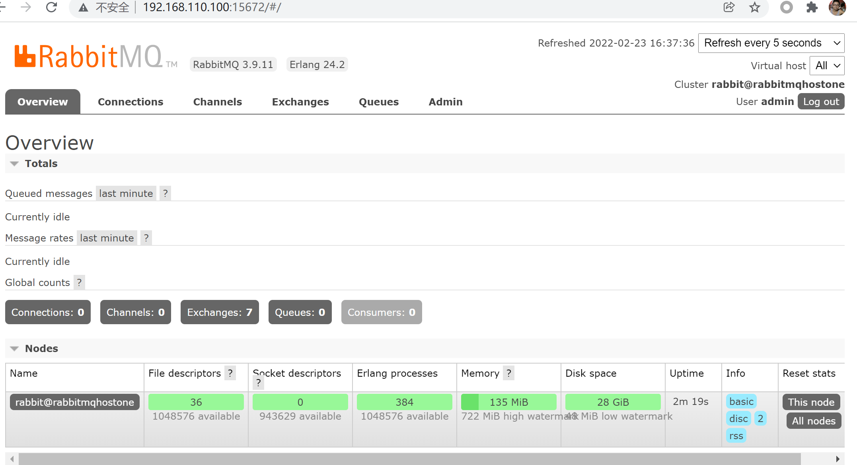Open the rabbit@rabbitmqhostone node link

(75, 402)
